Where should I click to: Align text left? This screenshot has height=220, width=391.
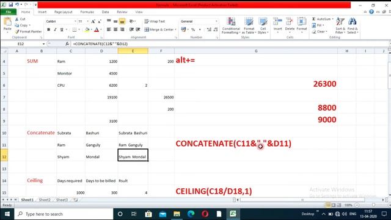(x=109, y=30)
